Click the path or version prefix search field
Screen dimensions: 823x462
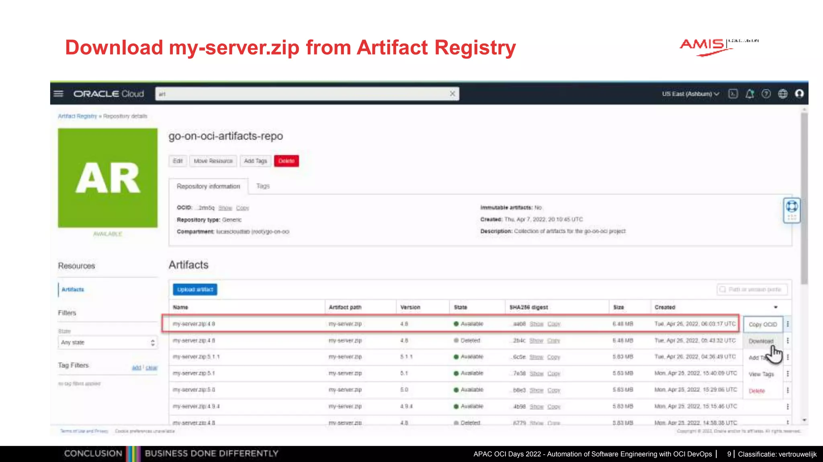(x=752, y=290)
